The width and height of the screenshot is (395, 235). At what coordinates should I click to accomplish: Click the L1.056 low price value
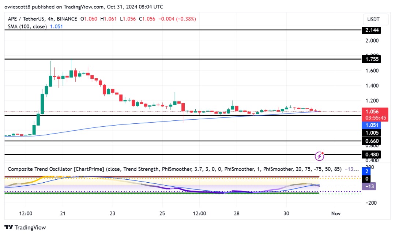(128, 19)
